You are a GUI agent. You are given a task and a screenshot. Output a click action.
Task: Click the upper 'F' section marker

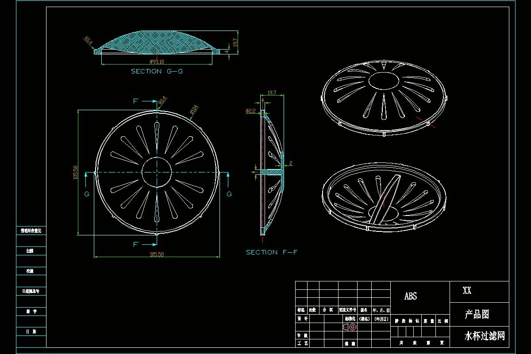click(135, 101)
